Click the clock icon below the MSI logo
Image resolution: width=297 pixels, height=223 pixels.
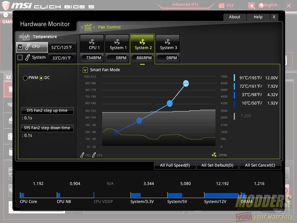6,15
